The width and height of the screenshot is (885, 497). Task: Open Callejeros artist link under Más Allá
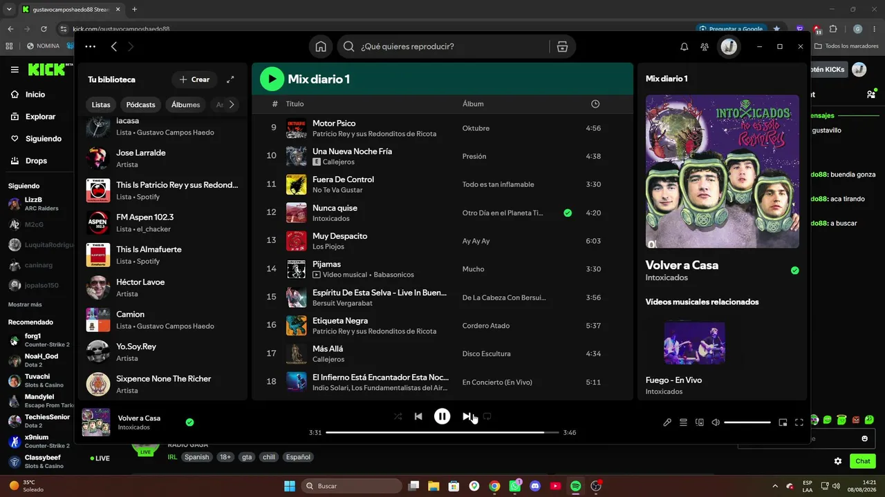328,360
